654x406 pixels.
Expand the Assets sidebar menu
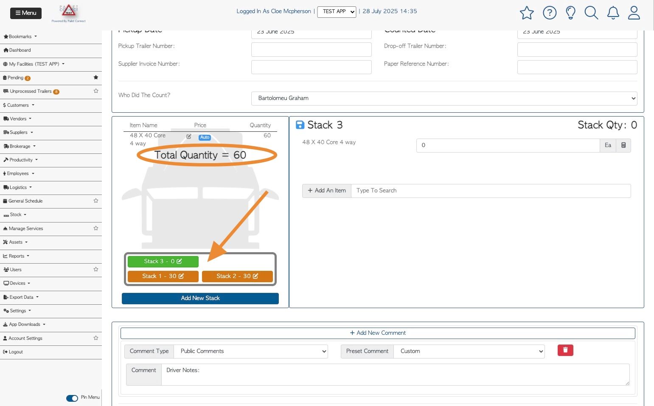click(x=15, y=242)
